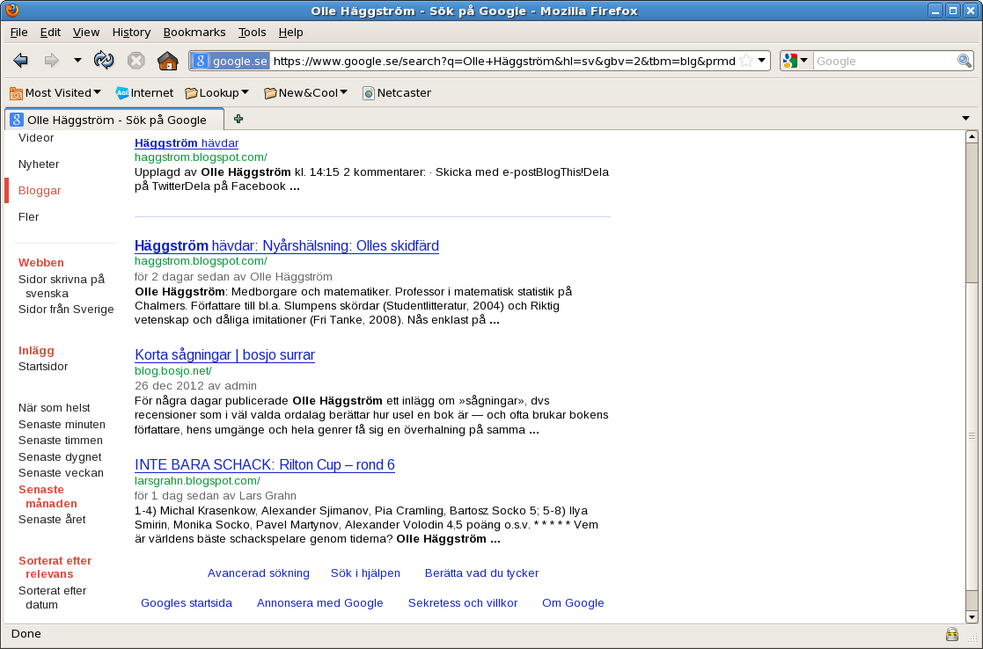Viewport: 983px width, 649px height.
Task: Go to the Home page icon
Action: (167, 61)
